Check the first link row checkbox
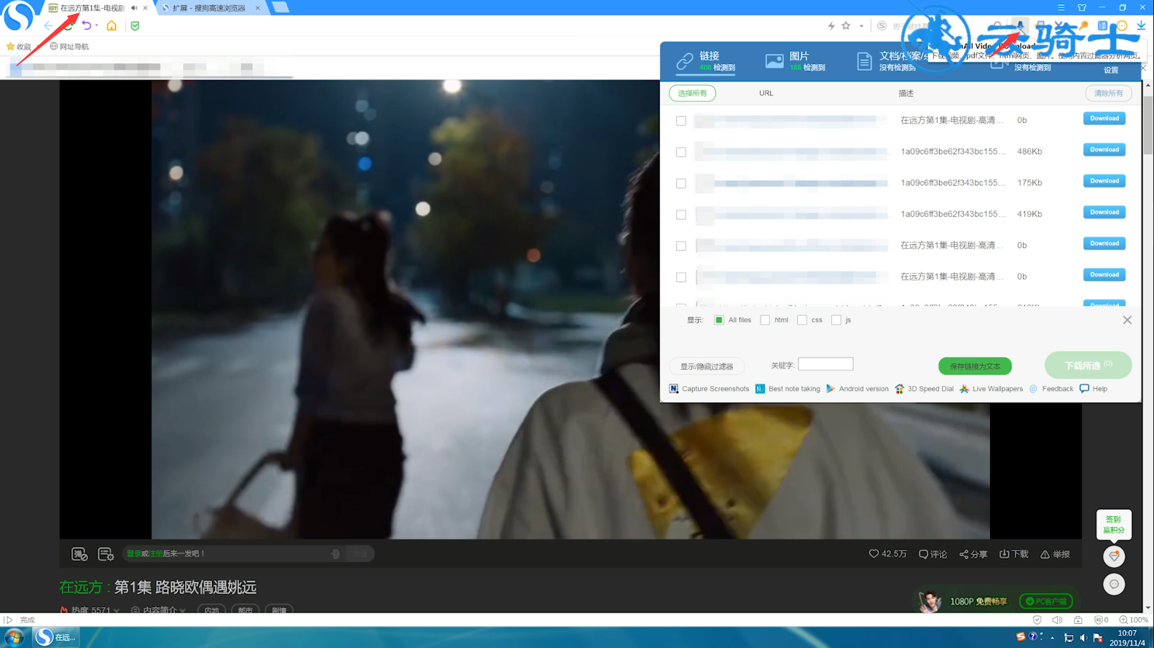This screenshot has width=1154, height=648. pos(681,121)
